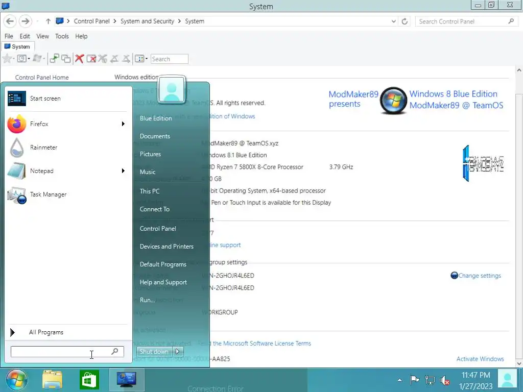Open Pictures from the Start menu

[x=150, y=154]
